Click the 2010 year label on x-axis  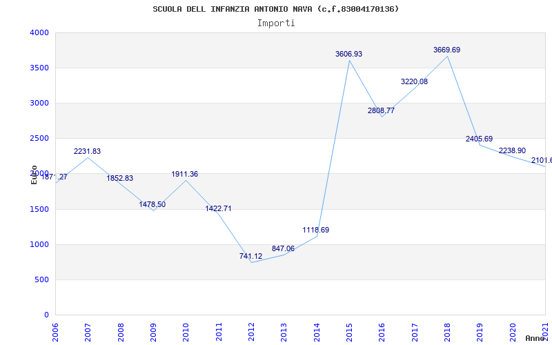pyautogui.click(x=186, y=333)
